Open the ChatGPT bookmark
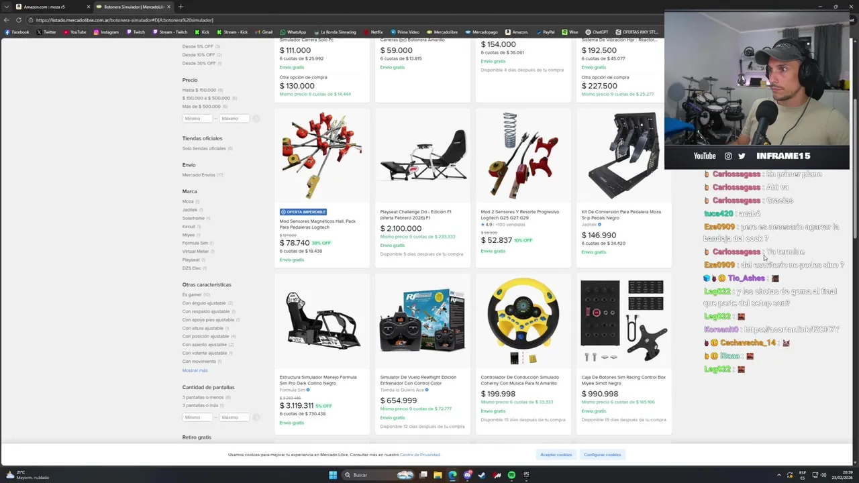The width and height of the screenshot is (859, 483). pyautogui.click(x=597, y=32)
